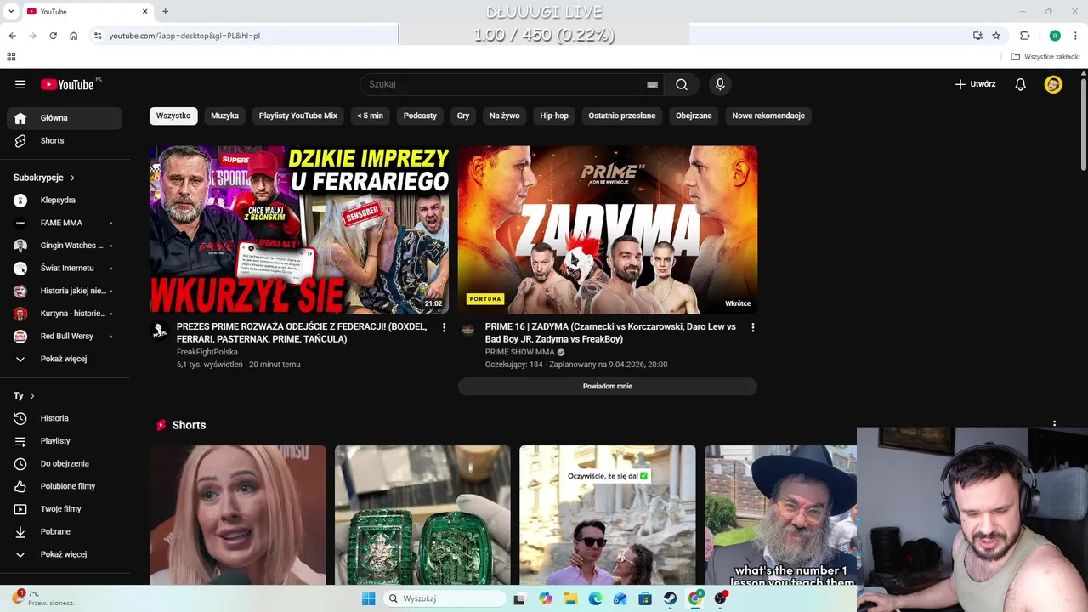The image size is (1088, 612).
Task: Select the Ostatnio przesłane chip
Action: coord(622,116)
